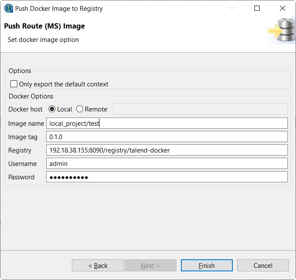The width and height of the screenshot is (296, 280).
Task: Maximize the Push Docker Image dialog
Action: pos(257,8)
